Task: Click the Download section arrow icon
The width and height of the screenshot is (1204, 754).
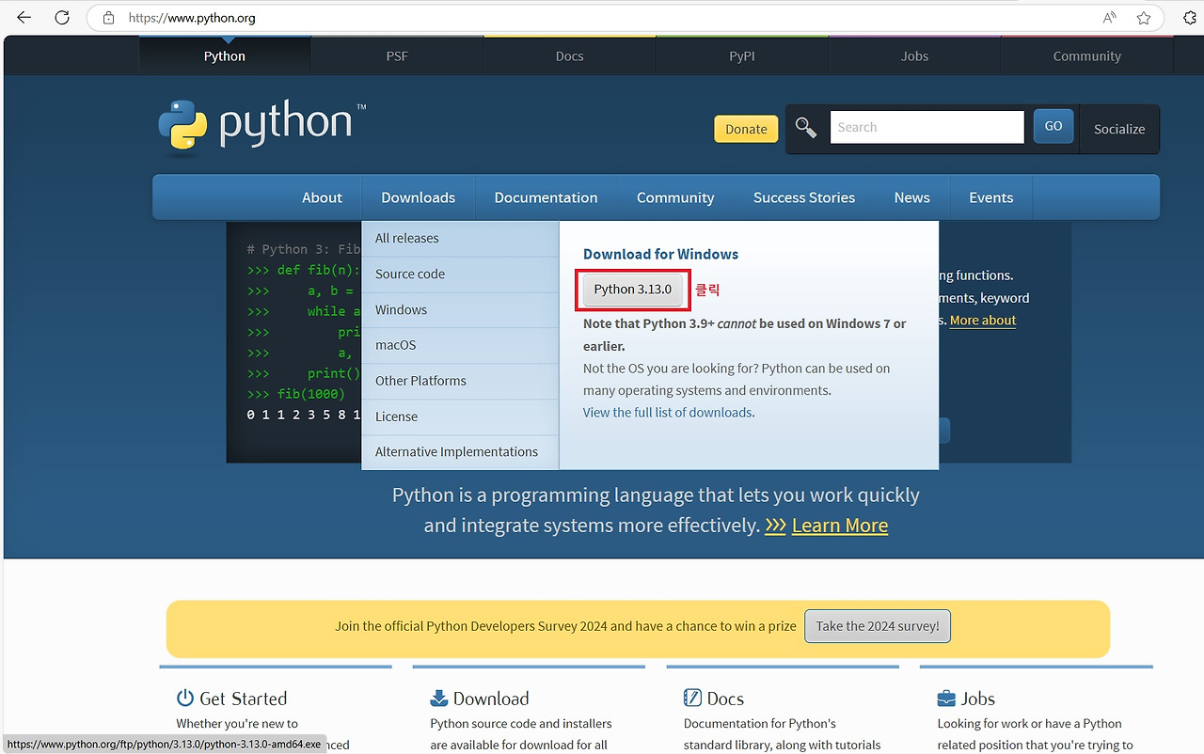Action: tap(438, 698)
